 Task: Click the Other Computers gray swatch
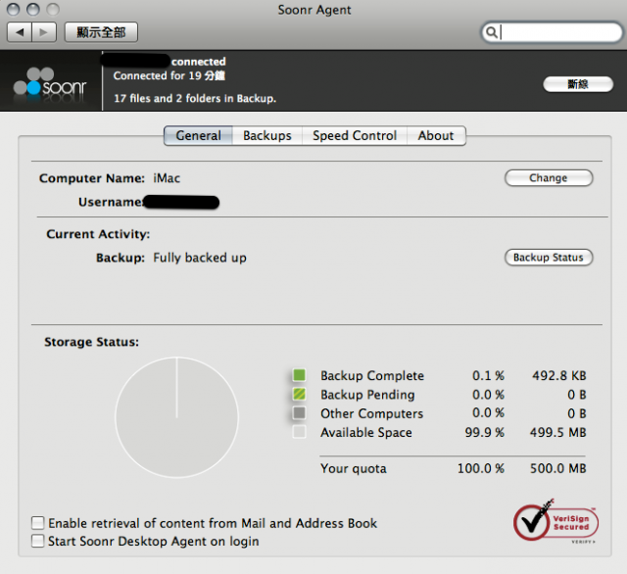299,413
